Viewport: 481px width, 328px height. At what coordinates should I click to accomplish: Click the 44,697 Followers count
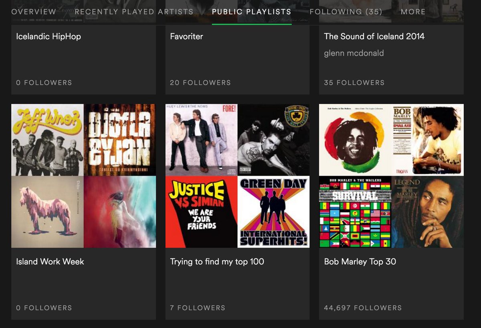363,308
